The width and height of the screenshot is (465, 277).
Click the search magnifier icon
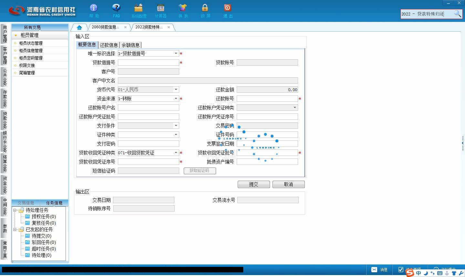point(458,14)
